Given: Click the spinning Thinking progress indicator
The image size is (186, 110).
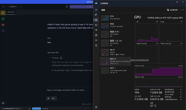Looking at the screenshot, I should 61,58.
